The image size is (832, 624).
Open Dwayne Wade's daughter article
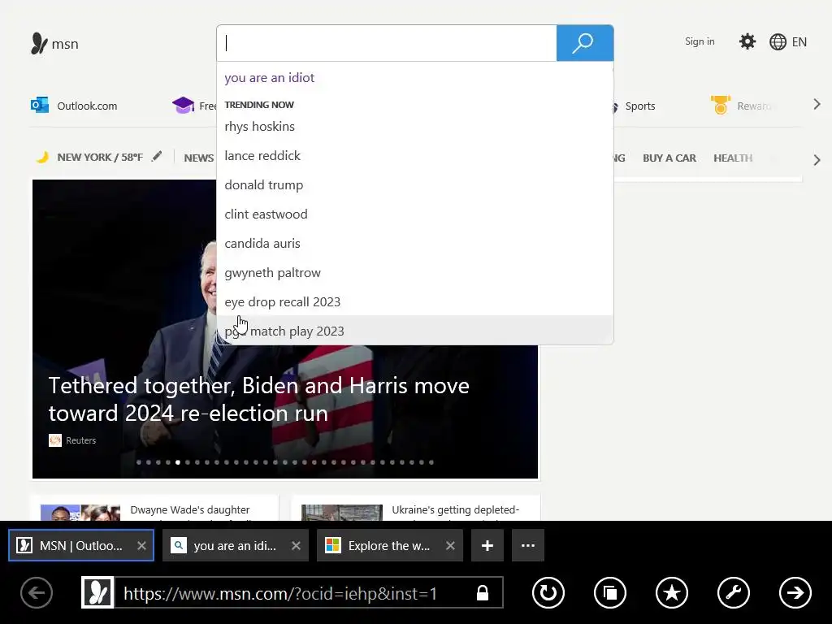(x=190, y=510)
